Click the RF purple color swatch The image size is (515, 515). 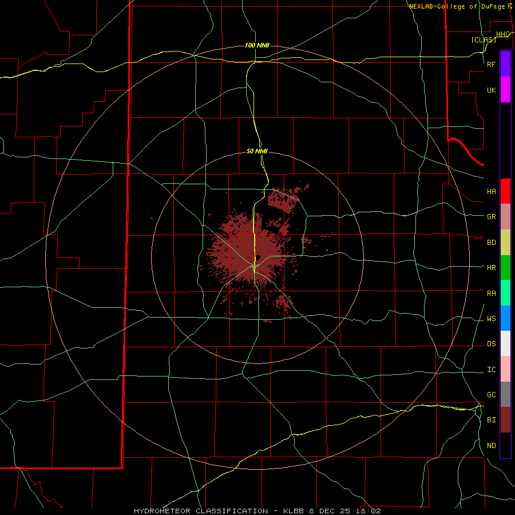tap(505, 64)
